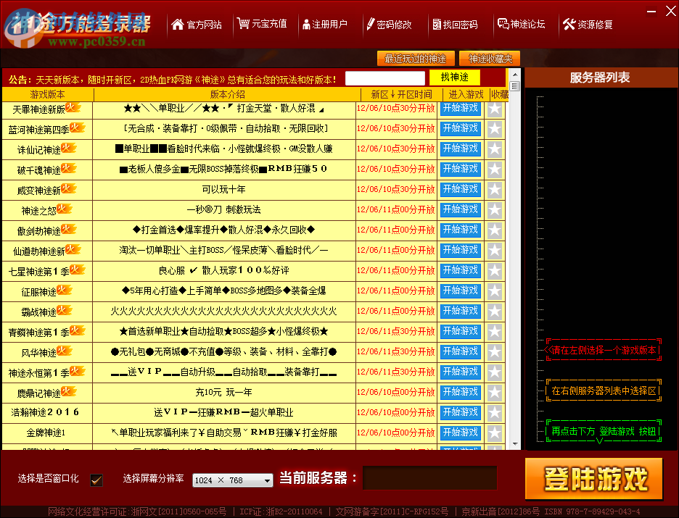This screenshot has height=518, width=679.
Task: Favorite the 青鳞神途第1季 row star
Action: 495,333
